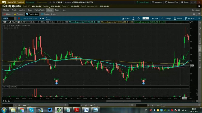Open menu of second bottom quote panel
Image resolution: width=202 pixels, height=113 pixels.
pos(132,105)
